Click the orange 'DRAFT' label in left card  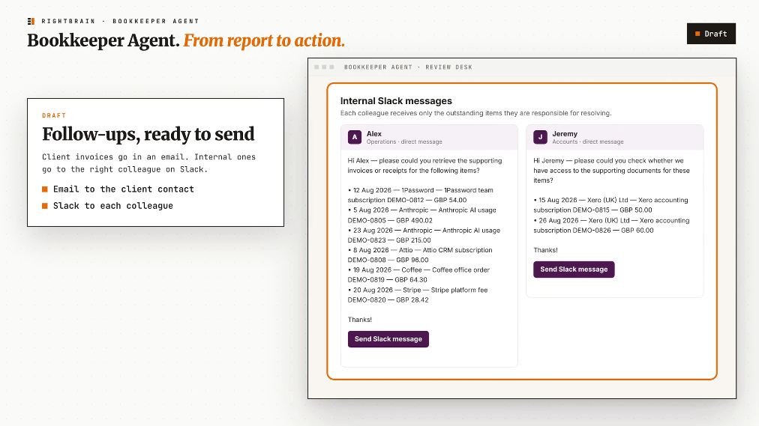[x=54, y=115]
